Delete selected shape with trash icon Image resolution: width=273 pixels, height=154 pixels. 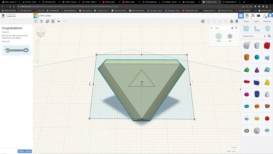(53, 21)
